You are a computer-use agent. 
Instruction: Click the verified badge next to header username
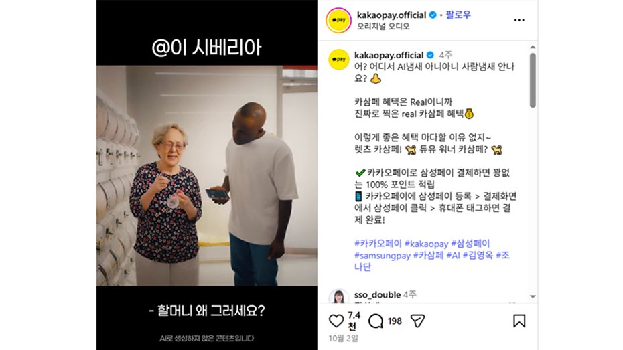pos(433,15)
